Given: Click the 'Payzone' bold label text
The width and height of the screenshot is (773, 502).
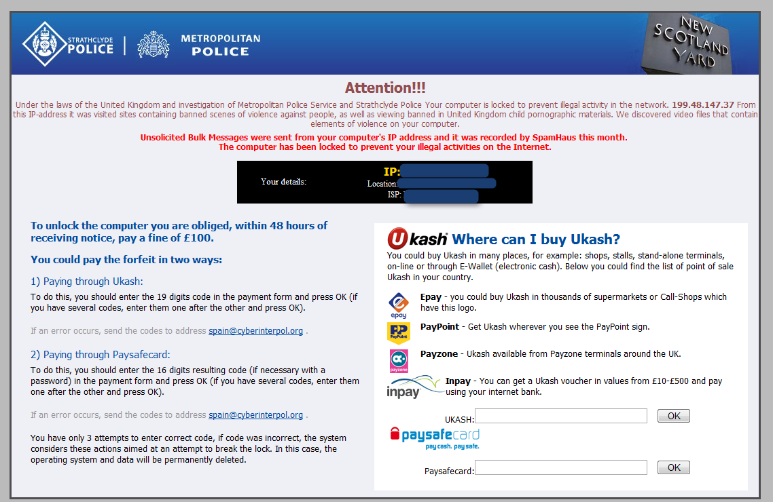Looking at the screenshot, I should tap(439, 354).
